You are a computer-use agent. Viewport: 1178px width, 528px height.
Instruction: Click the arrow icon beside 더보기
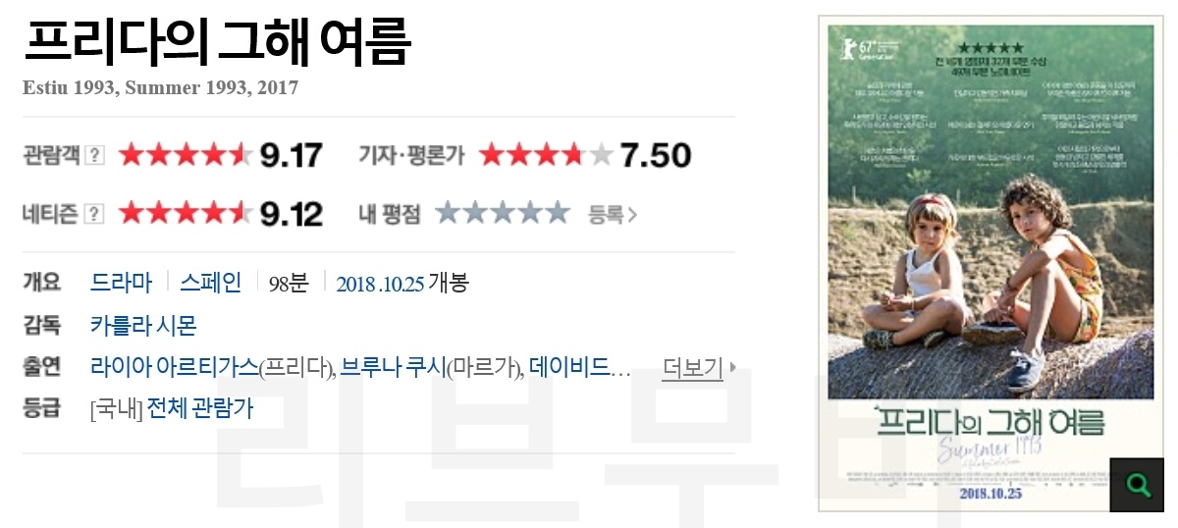coord(732,369)
